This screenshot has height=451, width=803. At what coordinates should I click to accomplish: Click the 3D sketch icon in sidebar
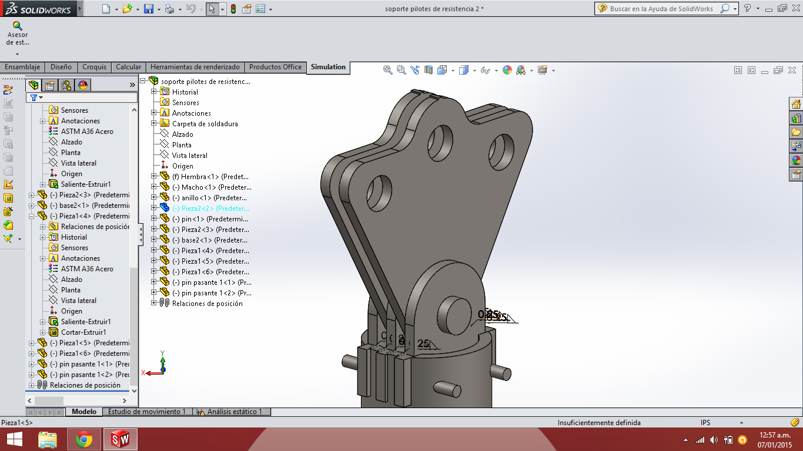8,90
